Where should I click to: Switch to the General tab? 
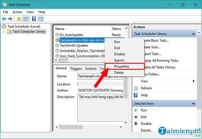(61, 68)
